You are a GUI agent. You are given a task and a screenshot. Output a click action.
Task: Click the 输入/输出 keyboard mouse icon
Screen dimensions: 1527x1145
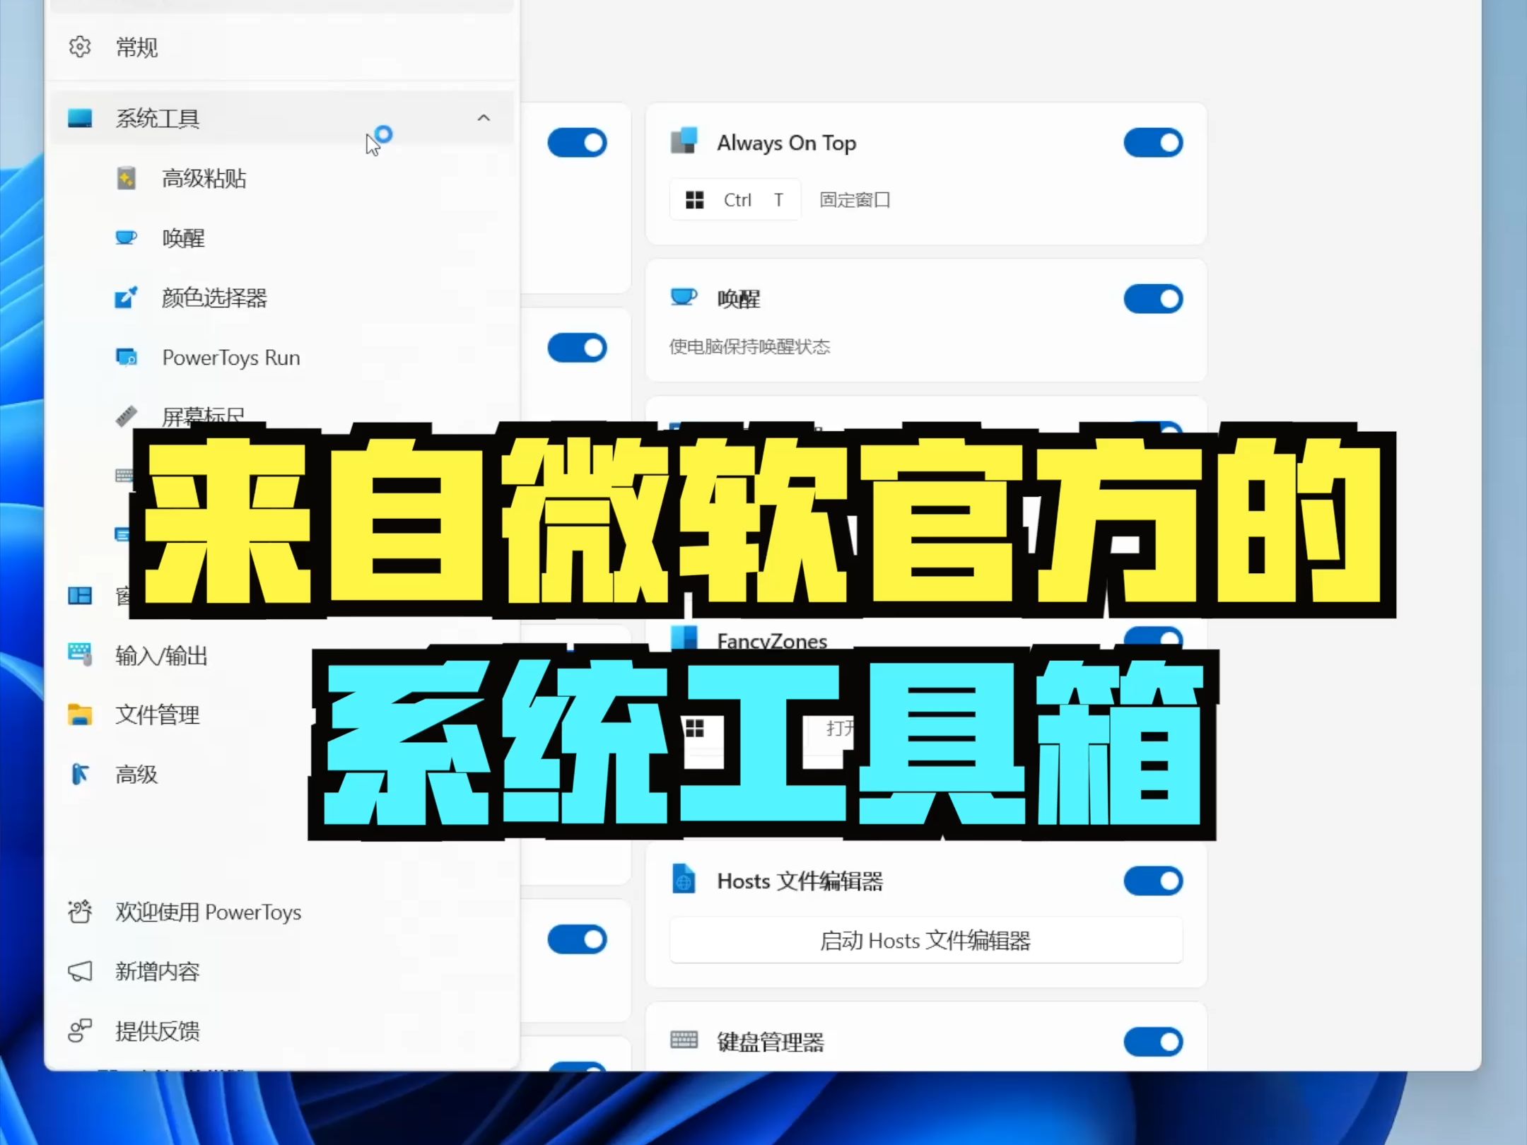(x=80, y=654)
